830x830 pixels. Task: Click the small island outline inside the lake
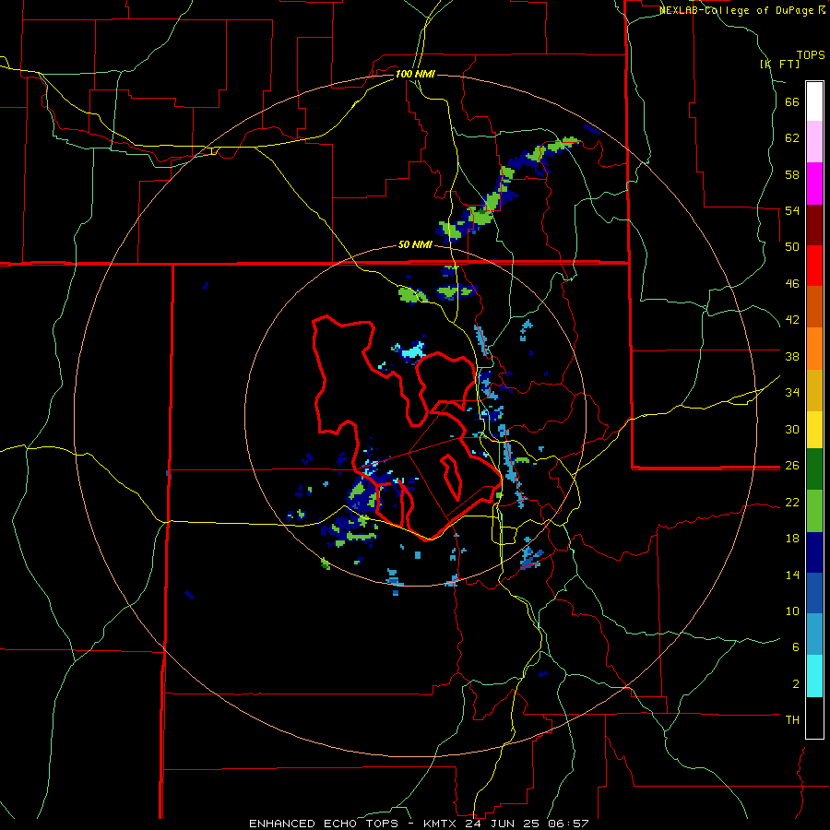451,477
